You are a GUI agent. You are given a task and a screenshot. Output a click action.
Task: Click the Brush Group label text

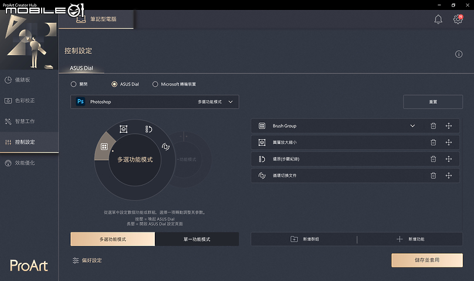click(x=285, y=126)
